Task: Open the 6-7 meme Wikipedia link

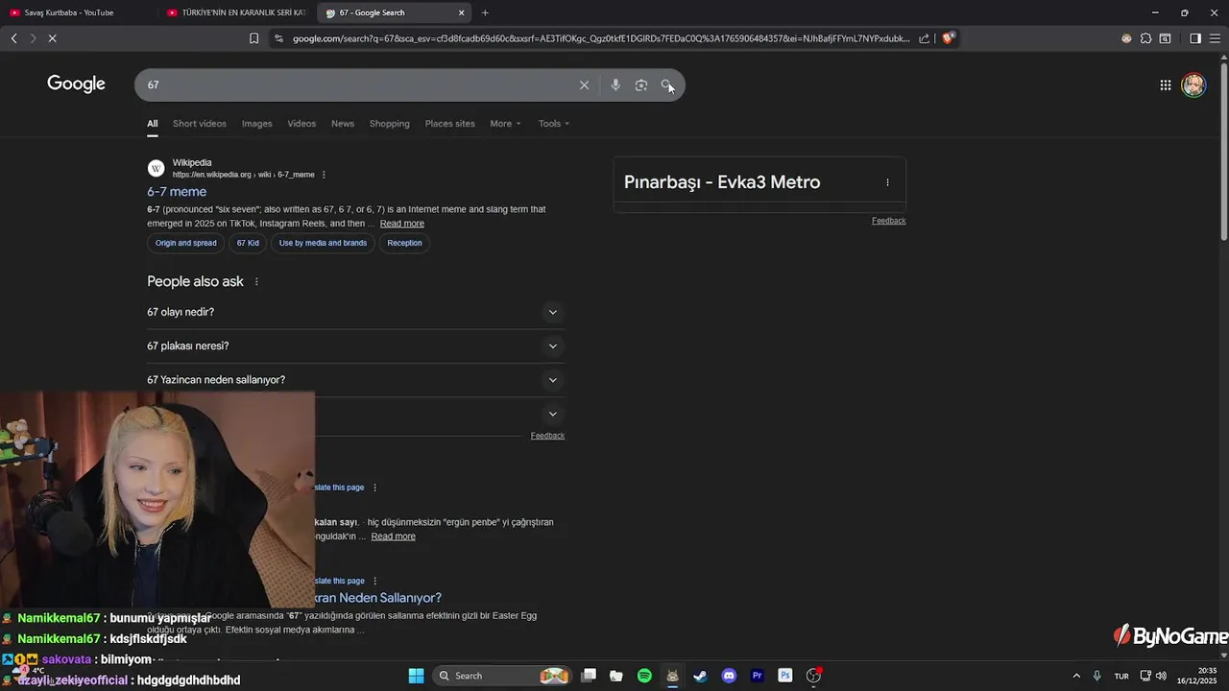Action: point(177,192)
